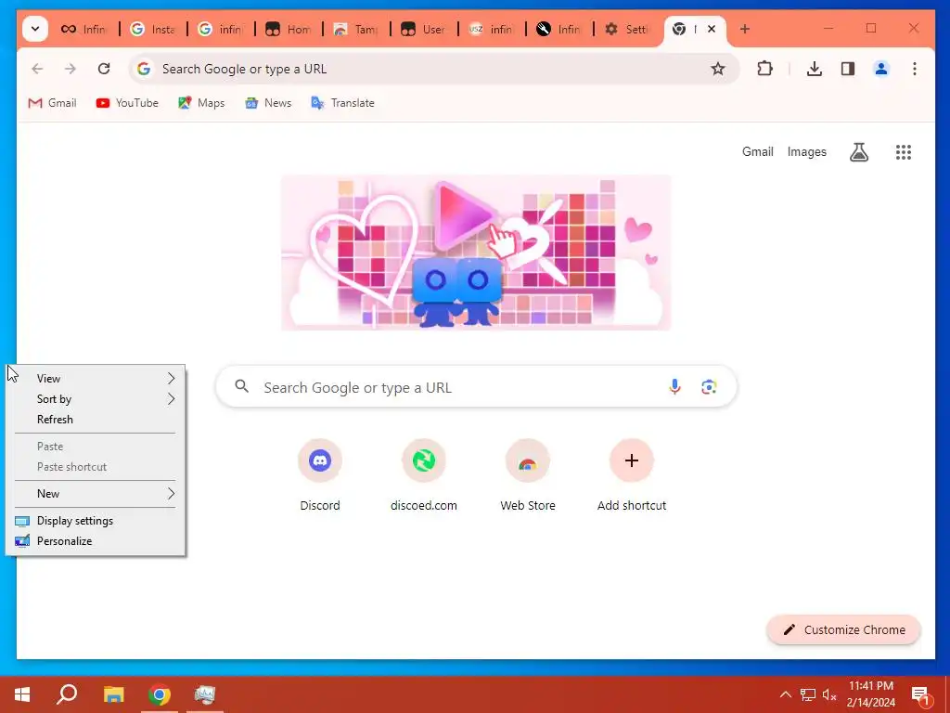Switch to the Hom tab

pos(289,29)
